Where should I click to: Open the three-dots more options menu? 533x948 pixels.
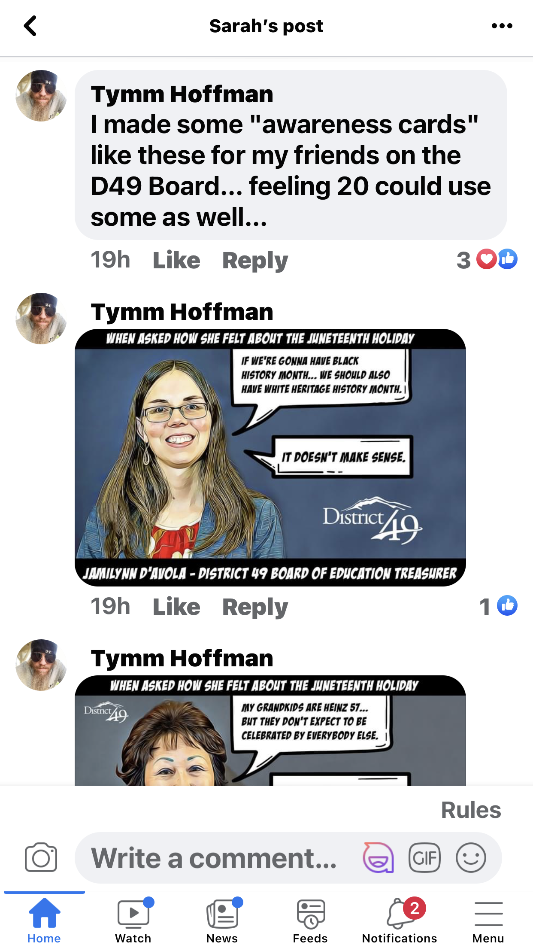point(502,26)
